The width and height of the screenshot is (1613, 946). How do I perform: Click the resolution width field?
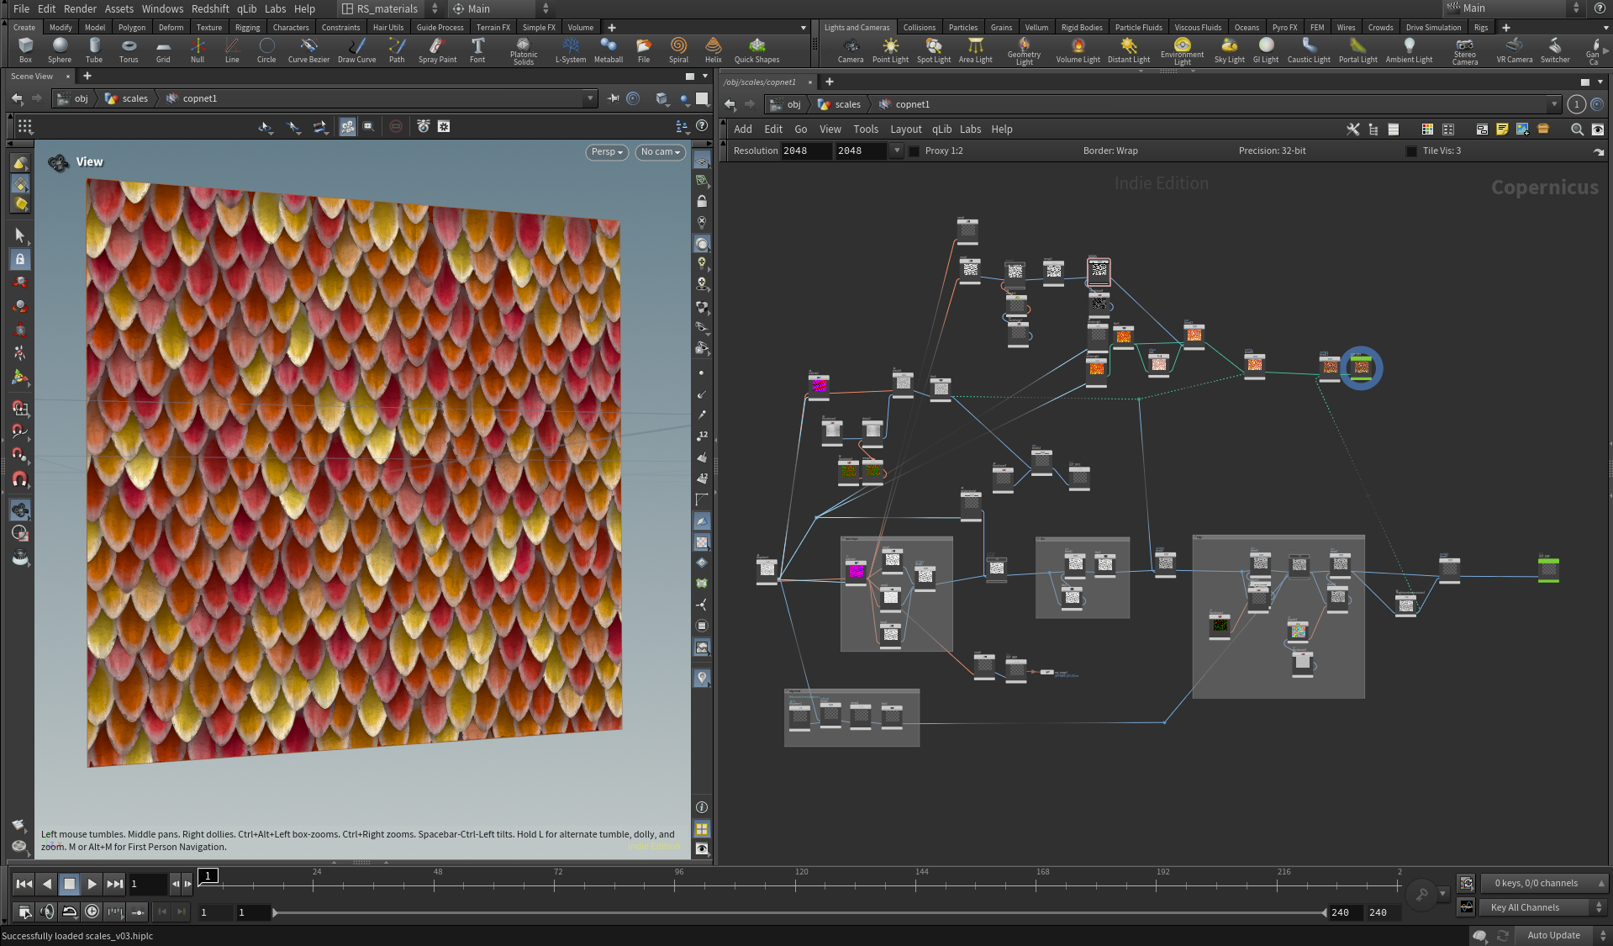806,151
